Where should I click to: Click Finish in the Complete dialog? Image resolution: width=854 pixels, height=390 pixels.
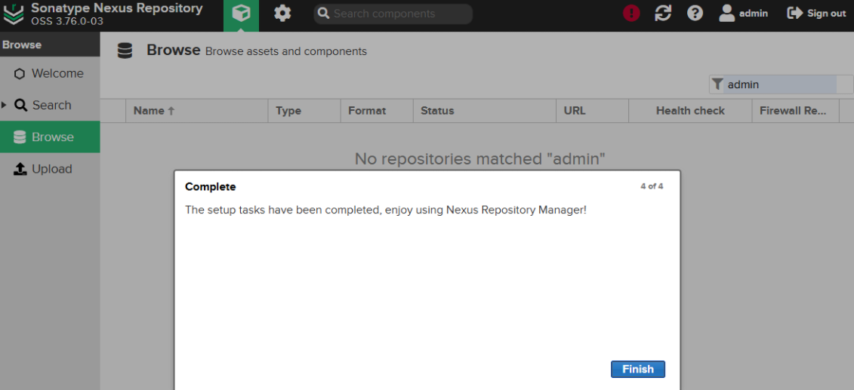638,369
